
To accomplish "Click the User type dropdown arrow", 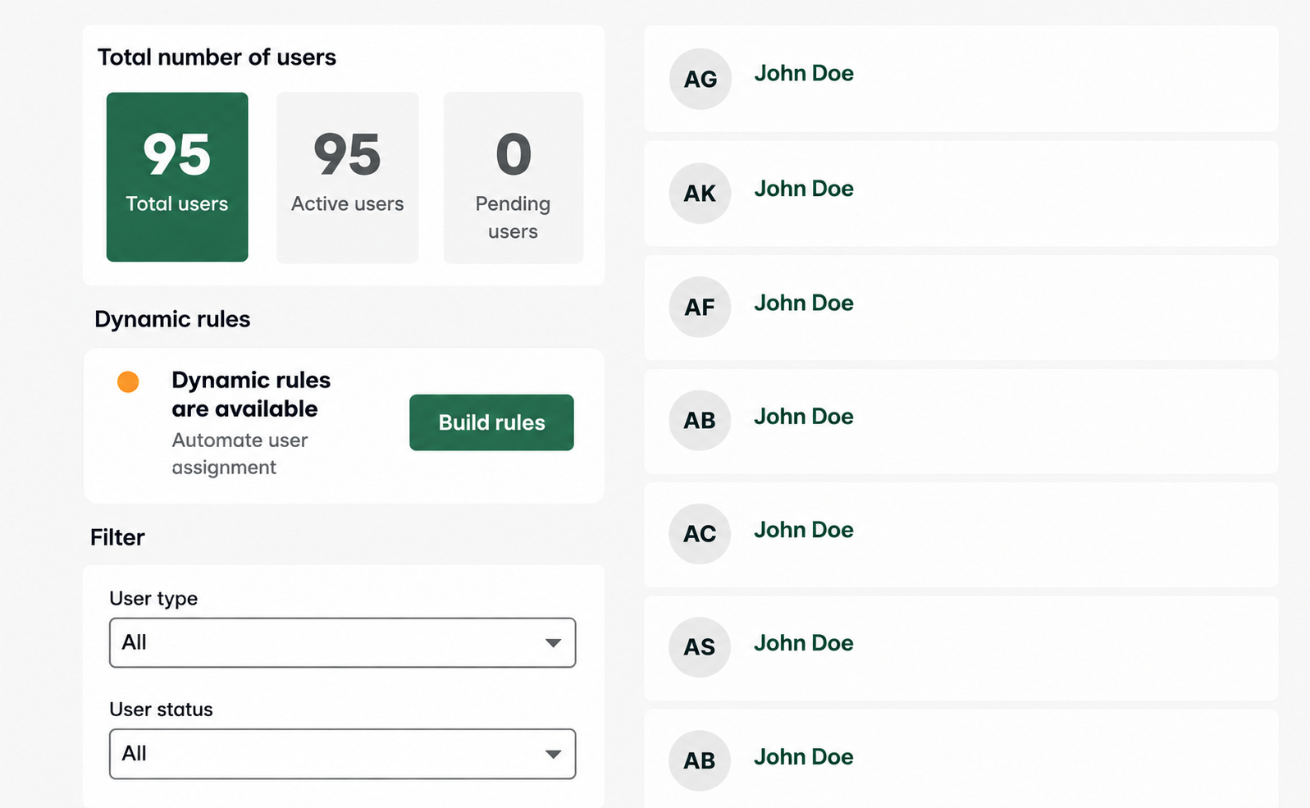I will 554,643.
